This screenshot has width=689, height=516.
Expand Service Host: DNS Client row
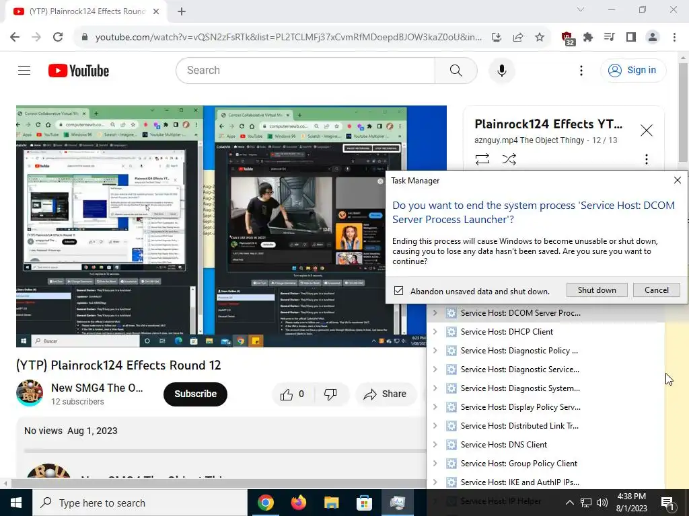coord(435,445)
